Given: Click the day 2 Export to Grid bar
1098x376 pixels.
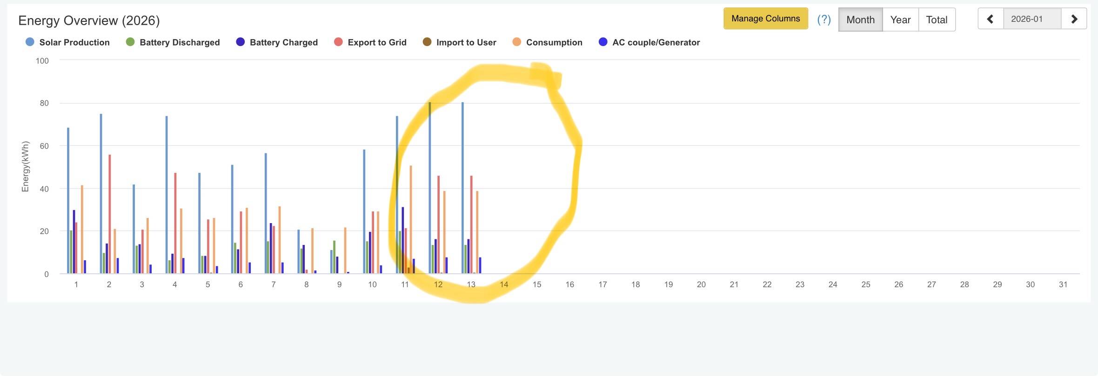Looking at the screenshot, I should pos(110,214).
